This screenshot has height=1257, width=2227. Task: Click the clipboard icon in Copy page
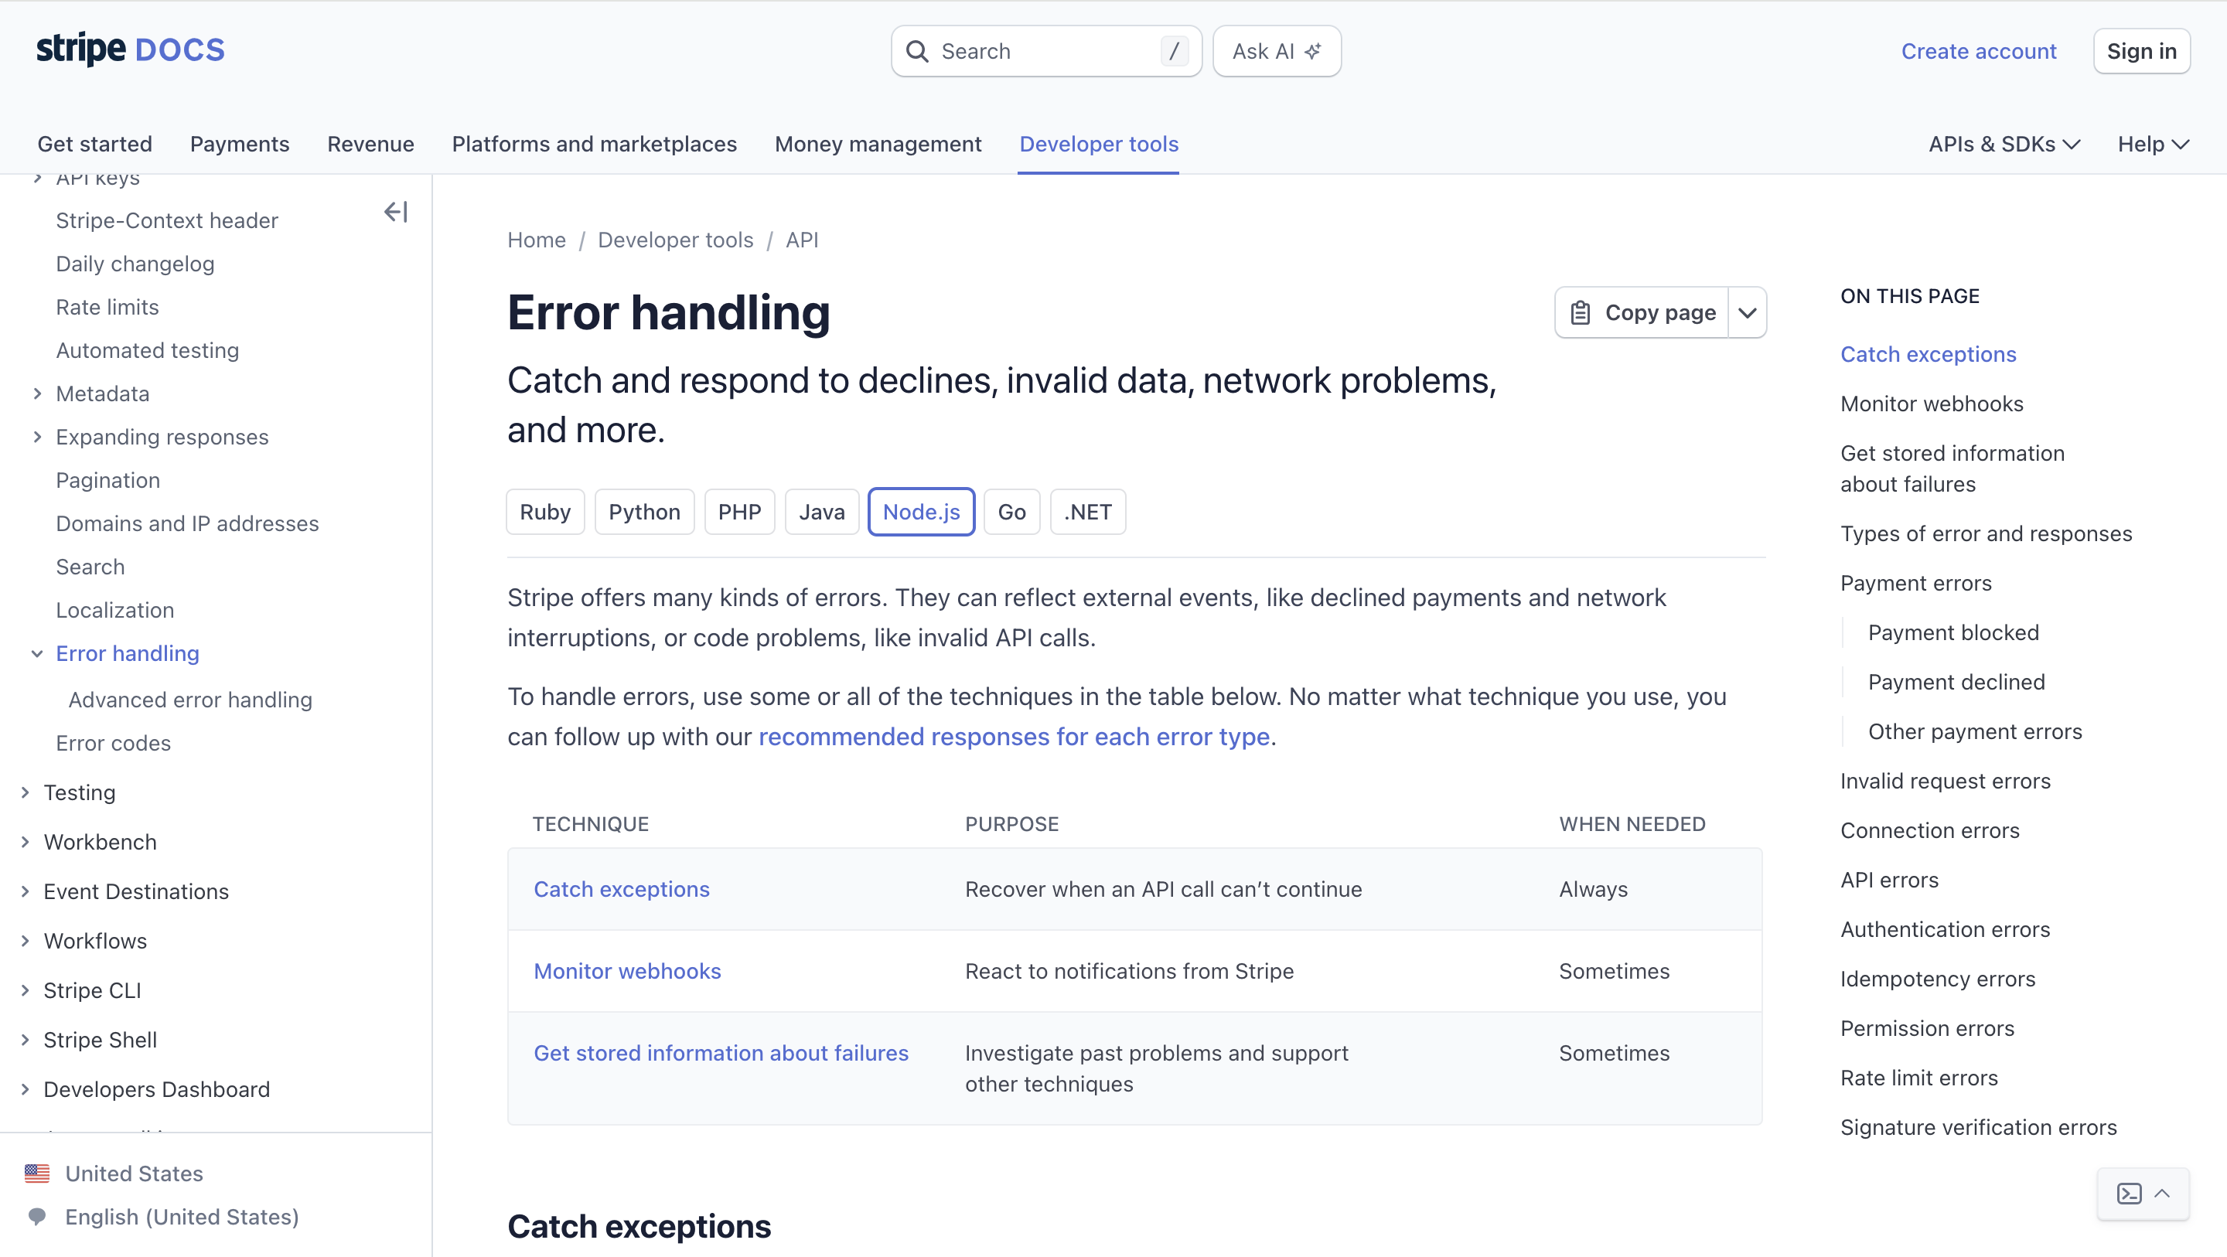pos(1581,313)
